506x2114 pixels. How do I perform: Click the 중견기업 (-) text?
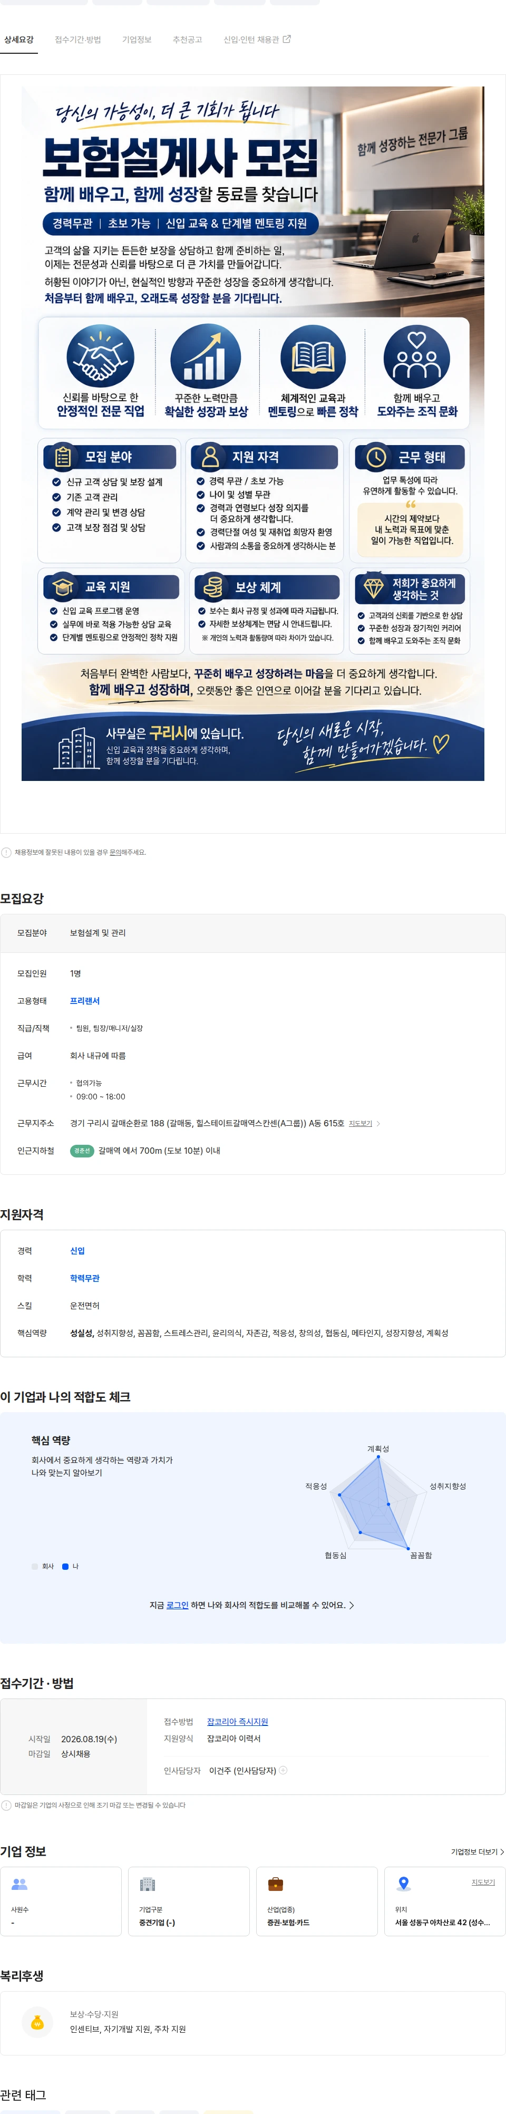pos(157,1923)
